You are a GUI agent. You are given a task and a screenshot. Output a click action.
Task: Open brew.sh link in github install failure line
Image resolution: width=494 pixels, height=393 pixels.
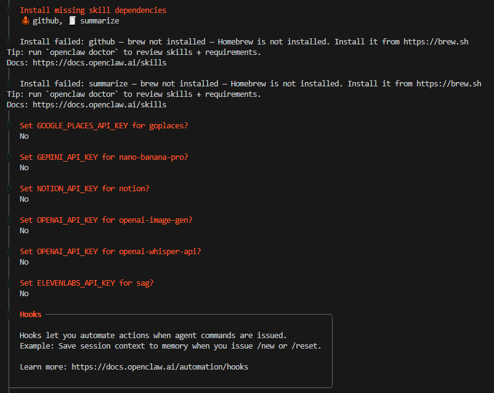[435, 42]
